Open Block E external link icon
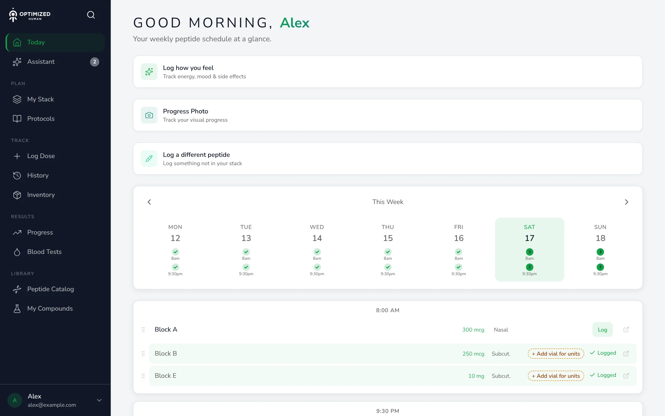Viewport: 665px width, 416px height. pyautogui.click(x=626, y=376)
